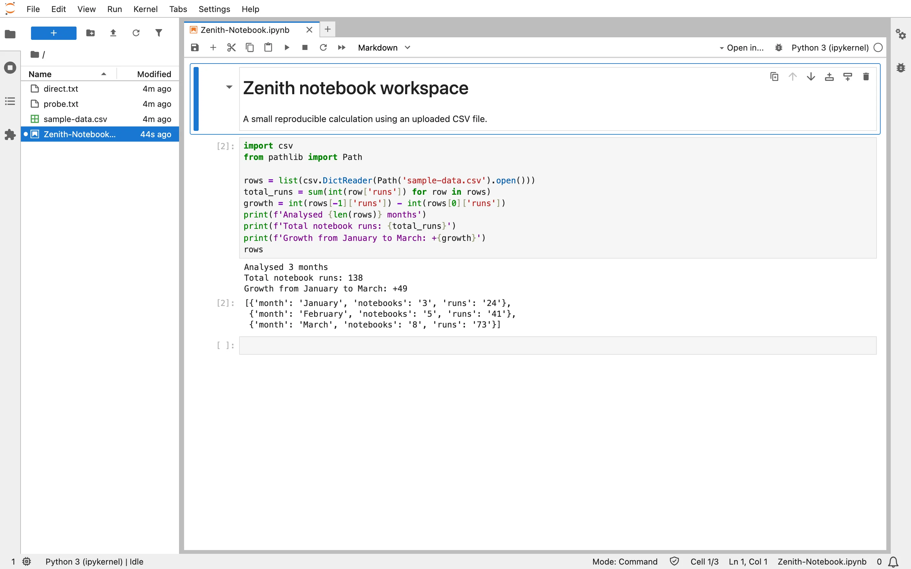Screen dimensions: 911x569
Task: Insert a cell below from cell toolbar
Action: point(848,77)
